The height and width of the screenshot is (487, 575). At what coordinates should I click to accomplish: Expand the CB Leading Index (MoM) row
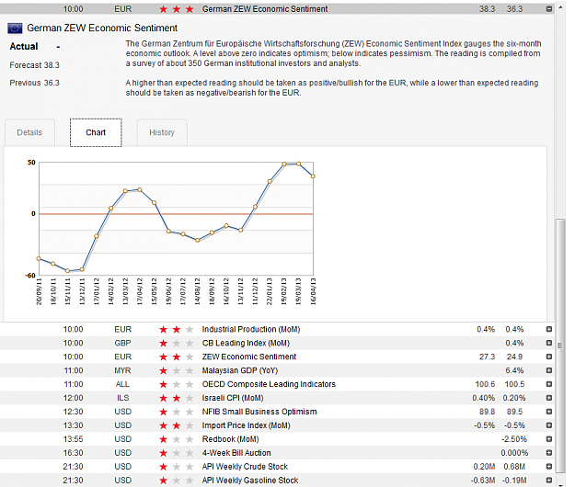tap(549, 343)
